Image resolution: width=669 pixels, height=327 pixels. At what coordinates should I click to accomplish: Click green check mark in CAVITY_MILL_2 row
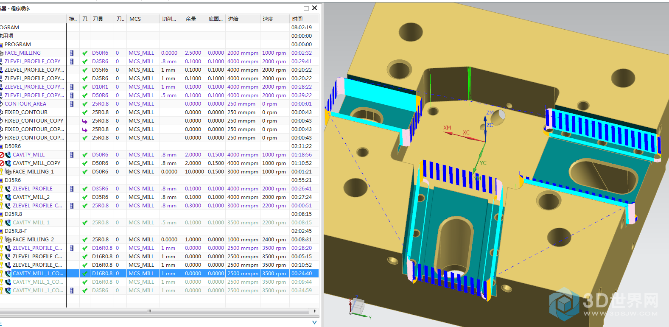pos(85,197)
